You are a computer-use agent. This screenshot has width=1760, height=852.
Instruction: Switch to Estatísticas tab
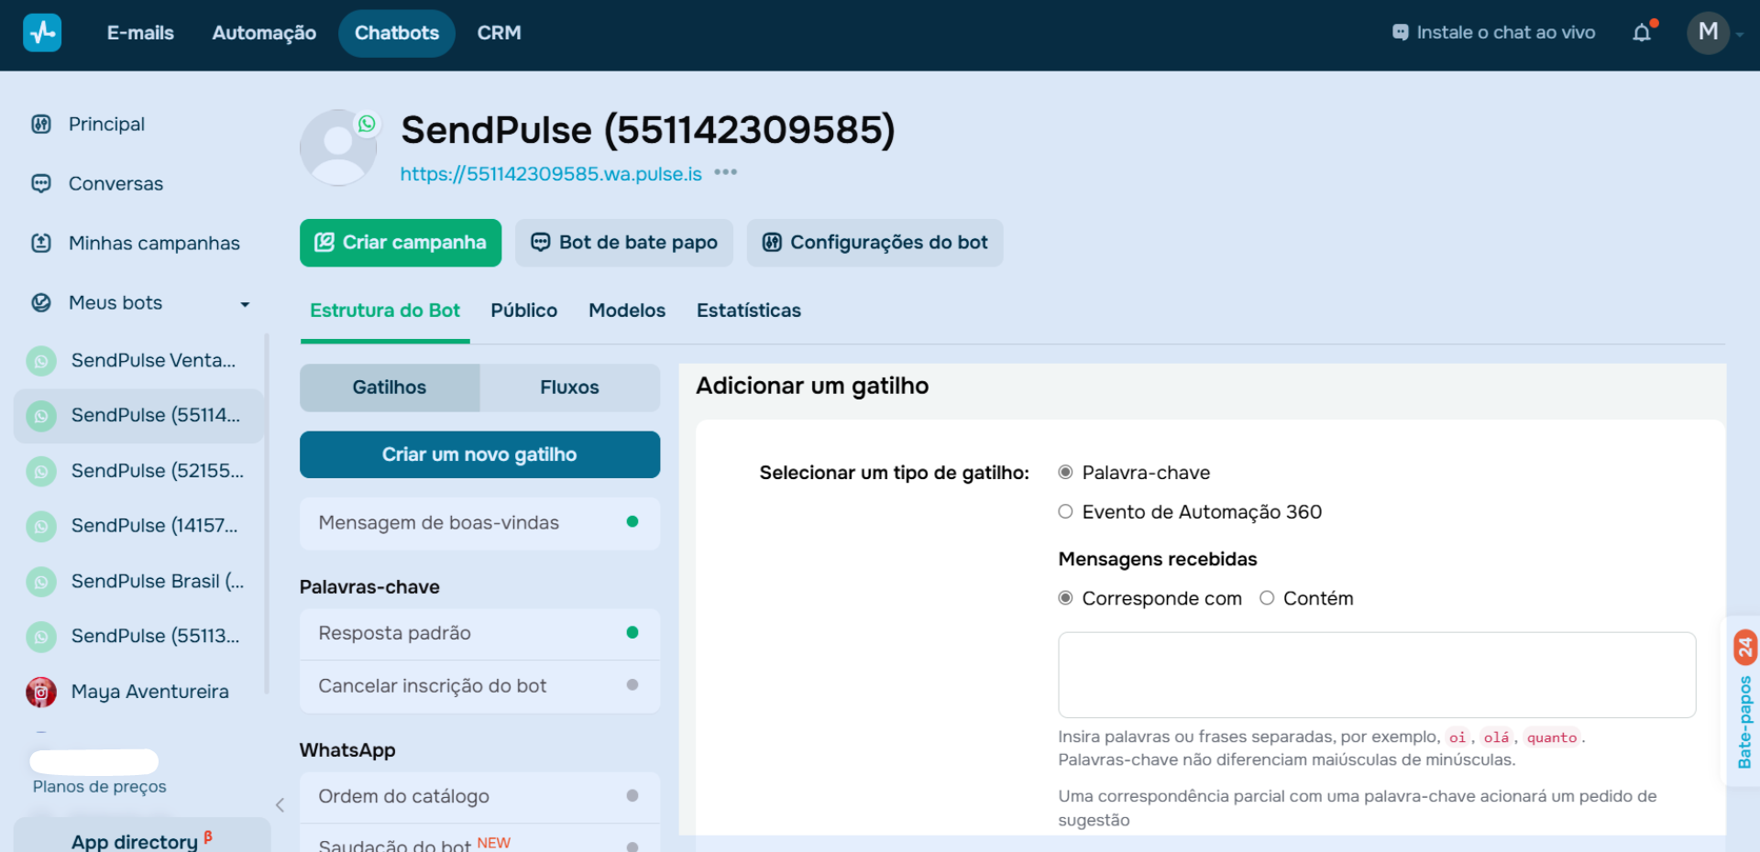(749, 311)
